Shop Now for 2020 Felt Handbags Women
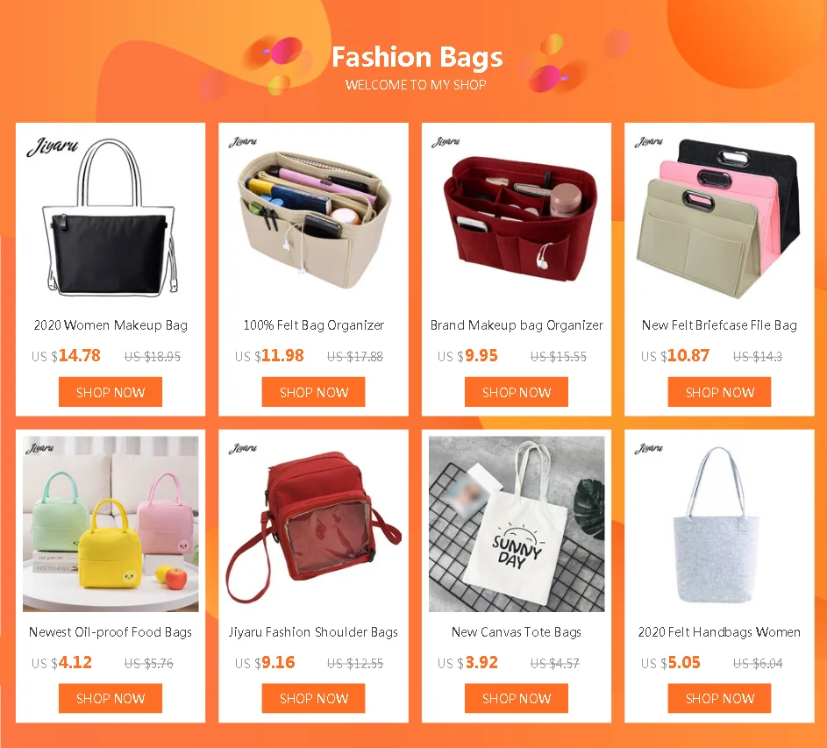 [x=719, y=698]
